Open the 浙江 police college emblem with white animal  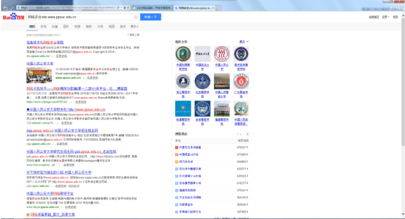183,81
